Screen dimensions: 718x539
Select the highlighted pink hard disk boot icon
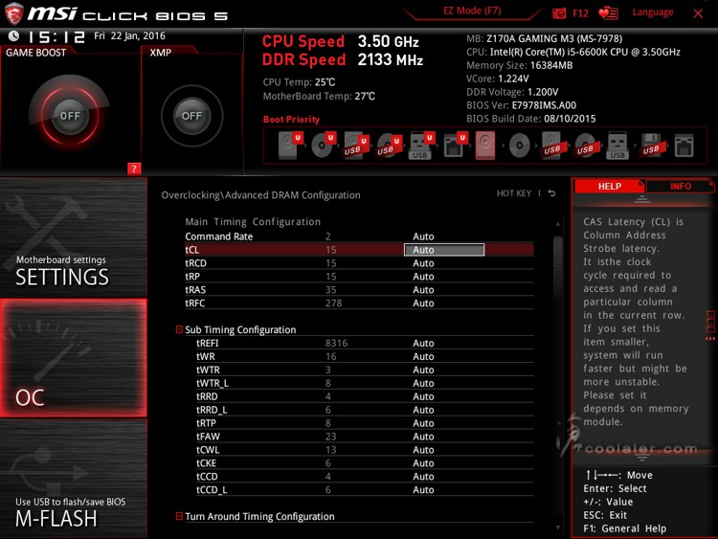[x=485, y=146]
